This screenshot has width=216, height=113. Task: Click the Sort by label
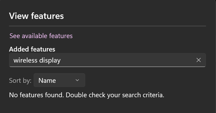tap(20, 80)
